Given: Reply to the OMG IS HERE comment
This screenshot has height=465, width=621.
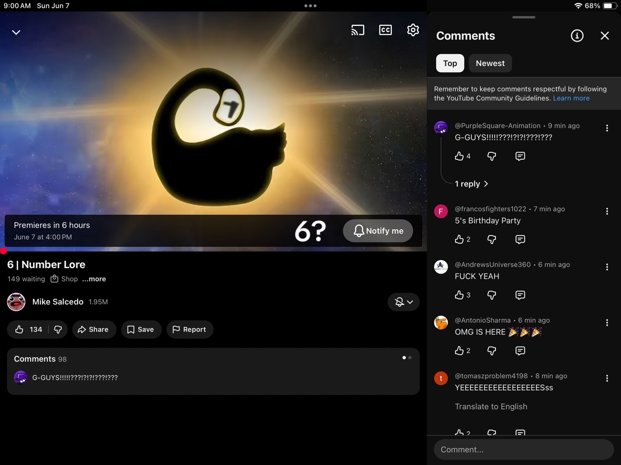Looking at the screenshot, I should [520, 351].
